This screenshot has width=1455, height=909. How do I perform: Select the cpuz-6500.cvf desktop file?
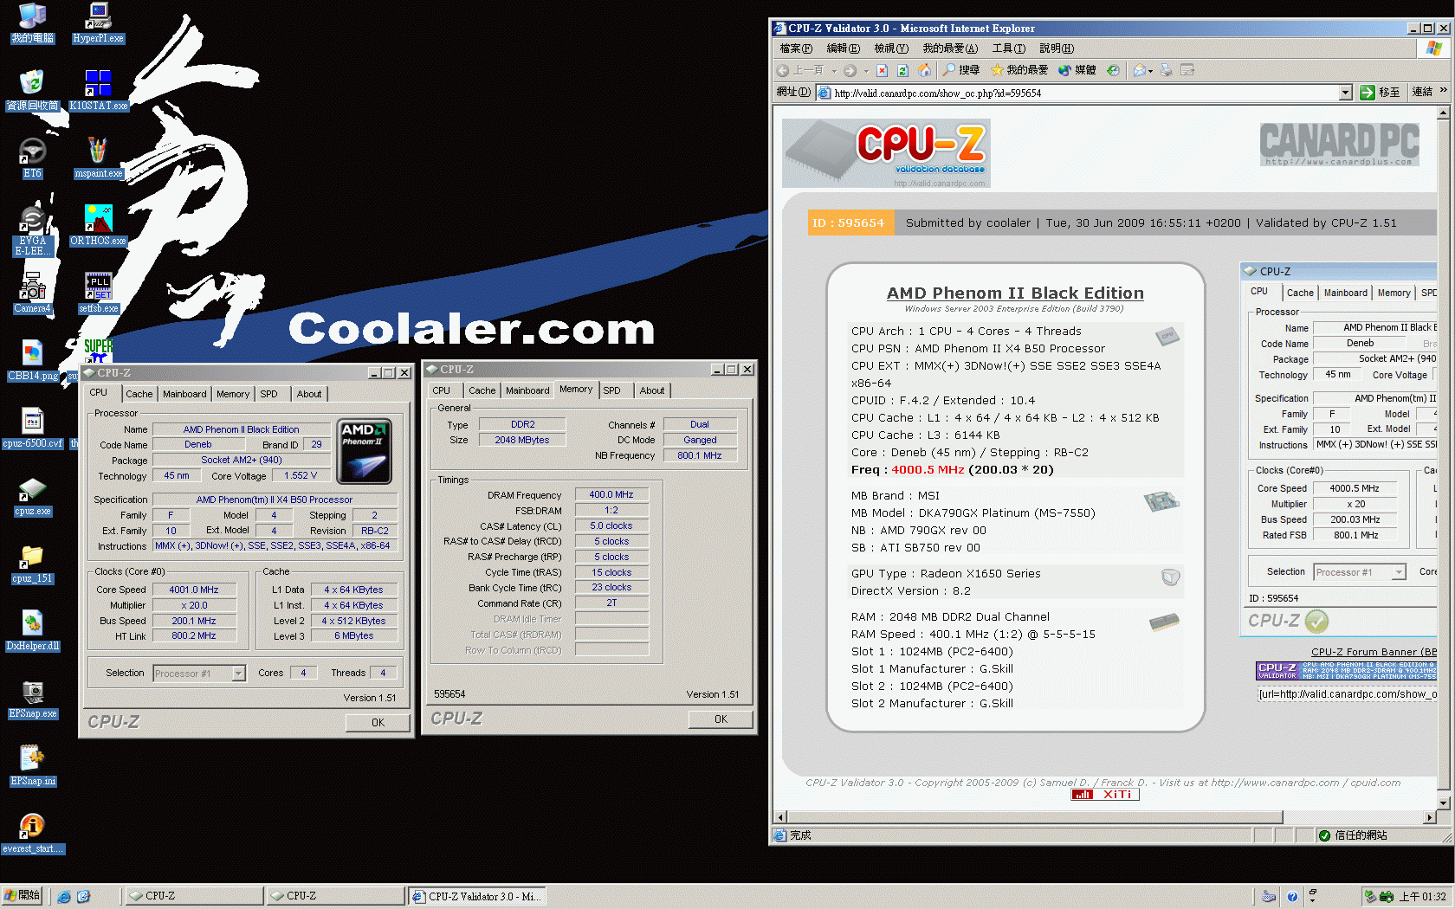[x=32, y=428]
